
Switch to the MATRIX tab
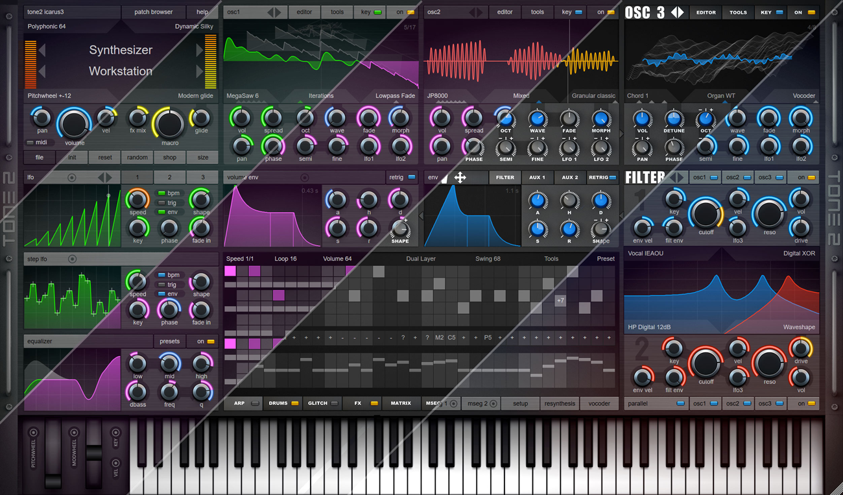401,403
